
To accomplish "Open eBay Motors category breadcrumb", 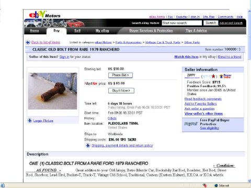I will [x=103, y=42].
